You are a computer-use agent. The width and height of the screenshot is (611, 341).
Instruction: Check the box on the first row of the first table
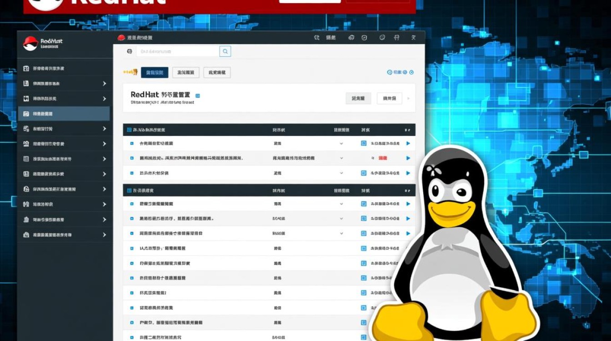[132, 143]
